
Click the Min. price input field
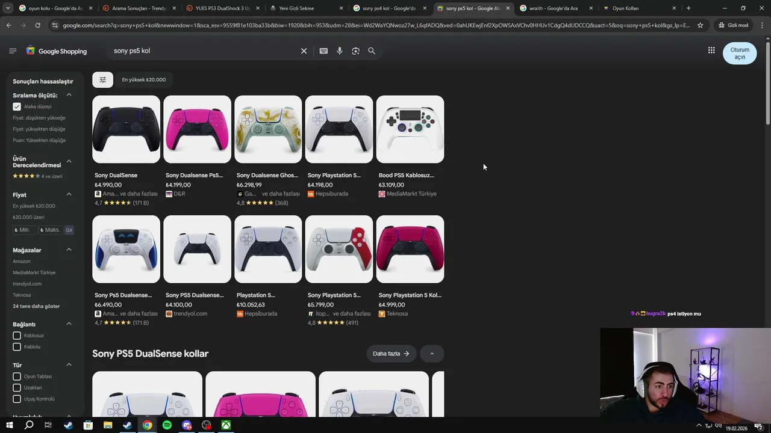[x=25, y=230]
